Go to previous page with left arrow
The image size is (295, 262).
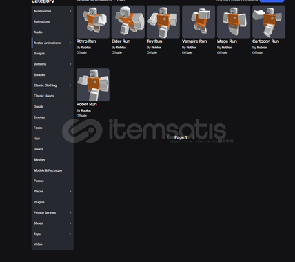tap(168, 137)
